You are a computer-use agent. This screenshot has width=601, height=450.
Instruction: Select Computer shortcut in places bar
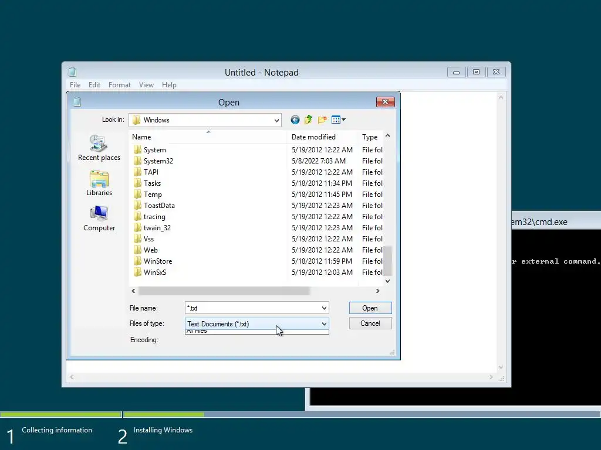click(x=99, y=219)
